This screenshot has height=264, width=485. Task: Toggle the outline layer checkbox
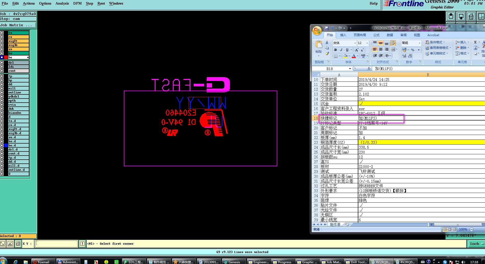point(2,92)
